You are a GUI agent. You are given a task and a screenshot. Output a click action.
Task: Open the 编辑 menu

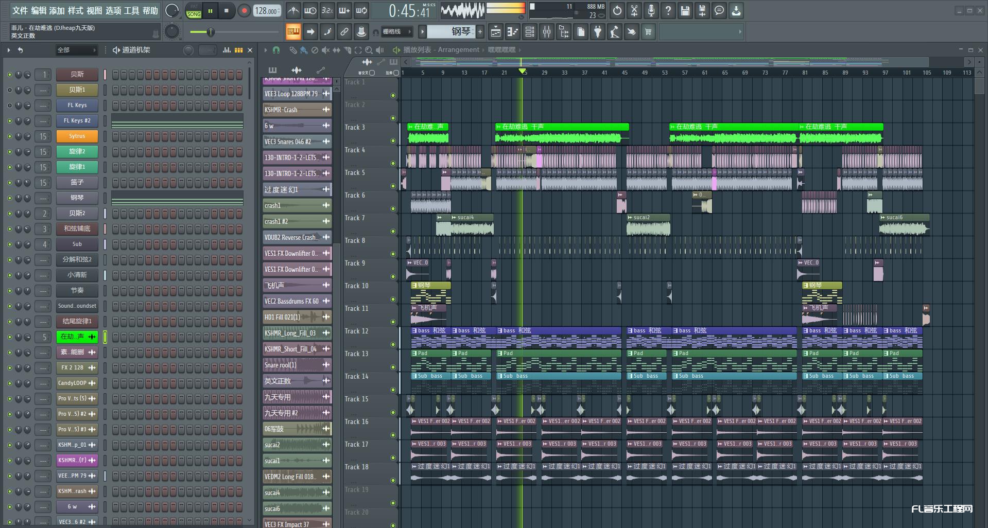click(x=39, y=11)
